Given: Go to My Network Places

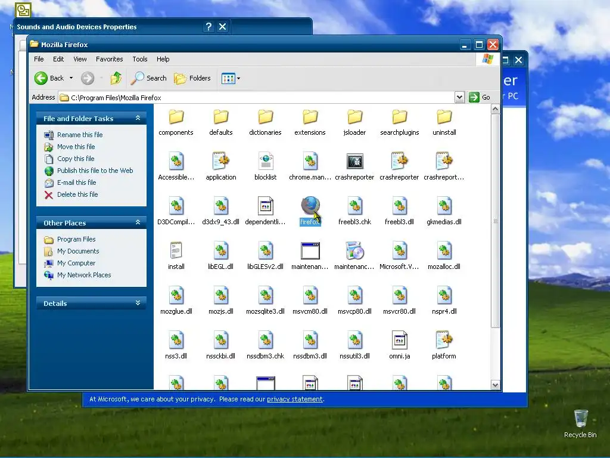Looking at the screenshot, I should [x=84, y=275].
